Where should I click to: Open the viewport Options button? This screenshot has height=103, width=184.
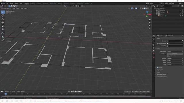[x=148, y=6]
